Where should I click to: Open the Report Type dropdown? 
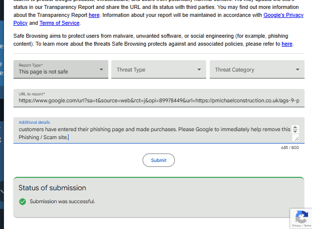60,70
